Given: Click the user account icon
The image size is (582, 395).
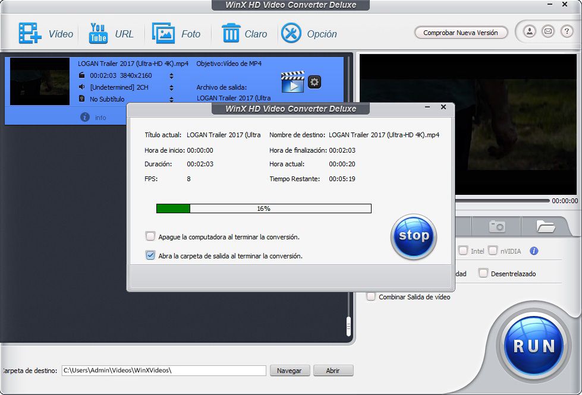Looking at the screenshot, I should point(529,31).
